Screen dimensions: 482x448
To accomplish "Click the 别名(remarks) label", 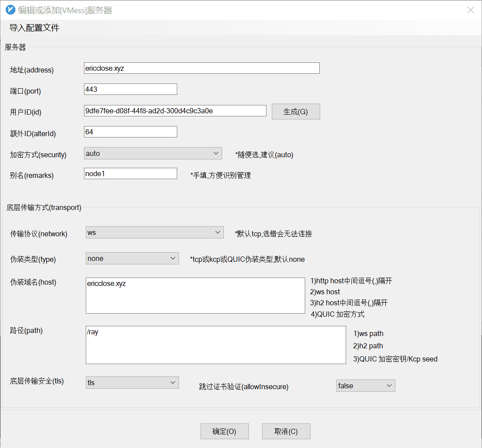I will [x=32, y=175].
